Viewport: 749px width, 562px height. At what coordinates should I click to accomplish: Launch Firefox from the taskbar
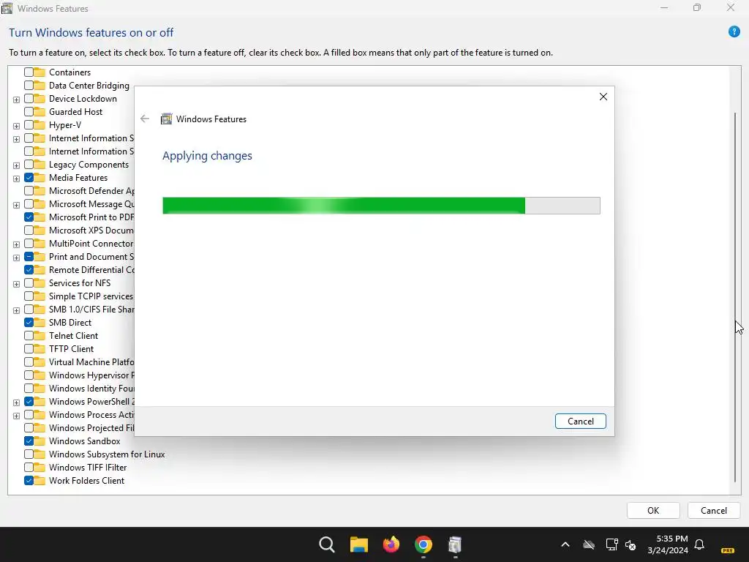[391, 544]
